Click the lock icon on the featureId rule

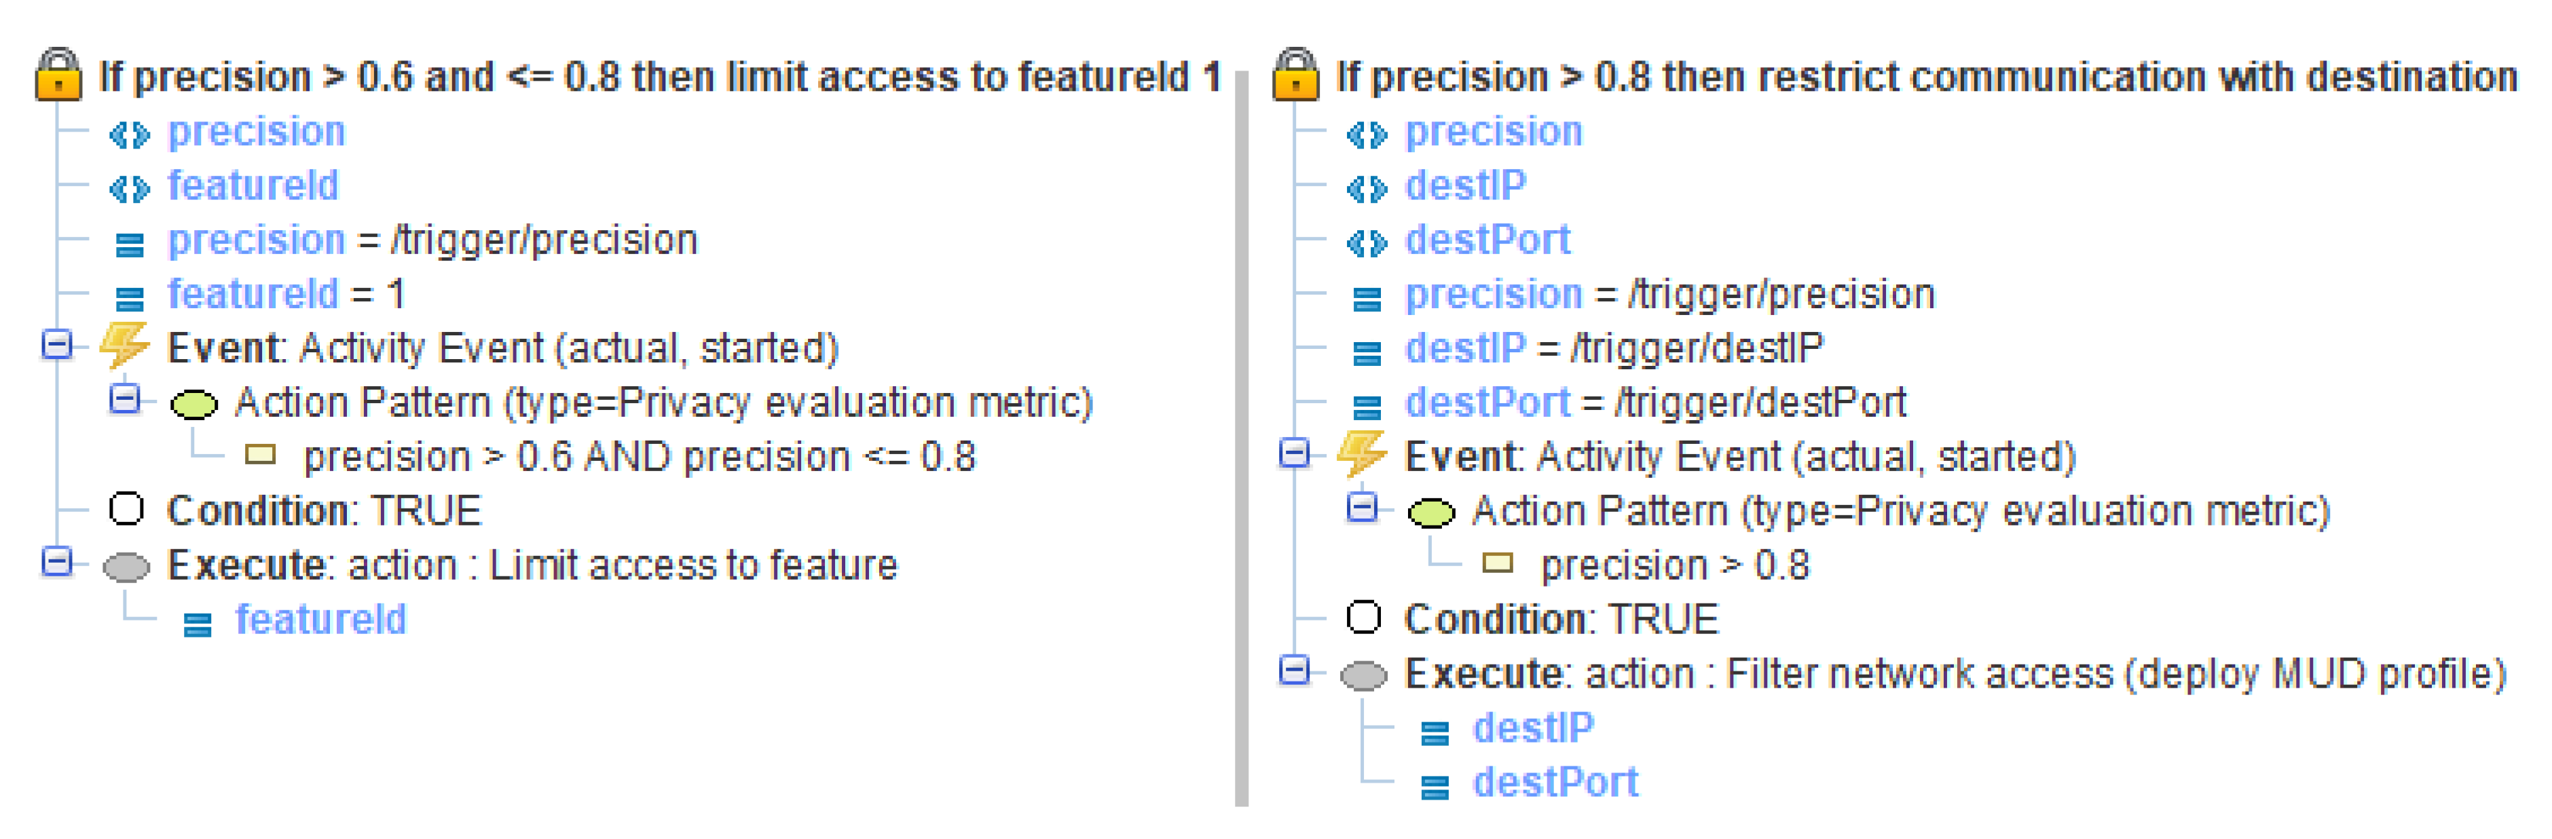coord(58,75)
